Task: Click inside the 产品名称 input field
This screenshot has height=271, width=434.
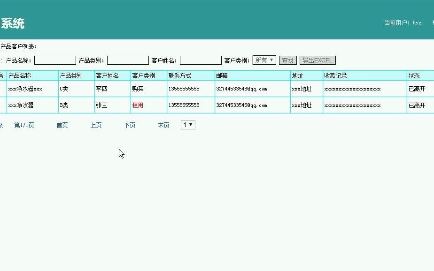Action: coord(55,60)
